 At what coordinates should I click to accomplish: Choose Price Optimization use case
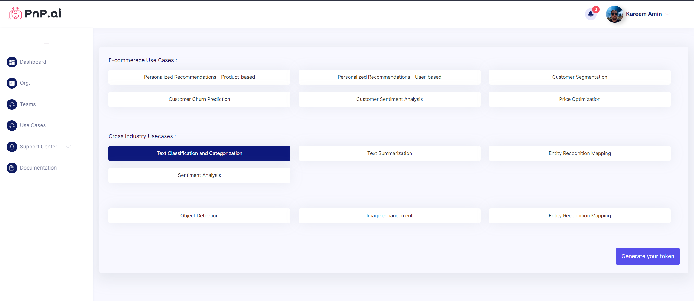(580, 99)
